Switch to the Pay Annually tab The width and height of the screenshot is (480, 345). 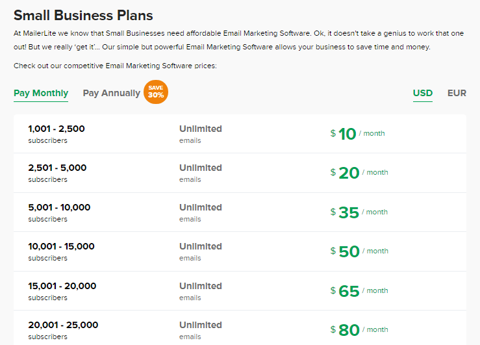112,93
